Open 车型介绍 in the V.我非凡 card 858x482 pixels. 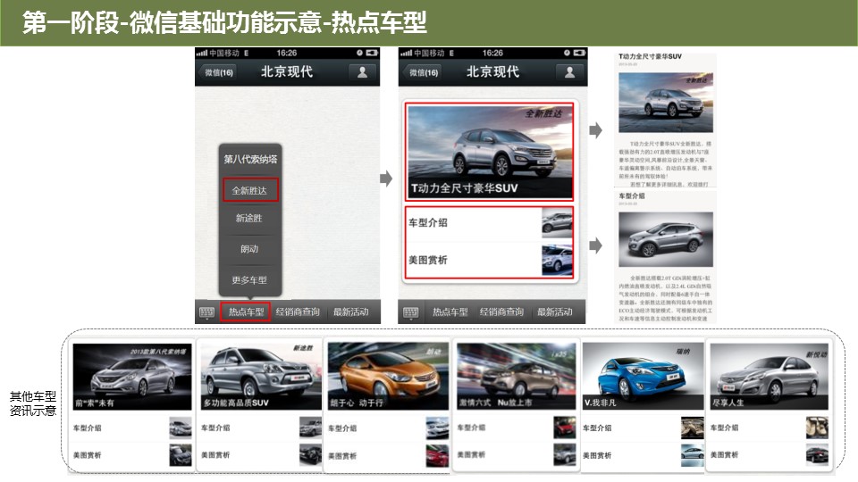point(643,428)
